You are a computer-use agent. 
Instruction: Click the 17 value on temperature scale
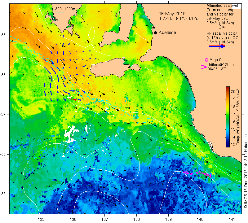pos(233,114)
